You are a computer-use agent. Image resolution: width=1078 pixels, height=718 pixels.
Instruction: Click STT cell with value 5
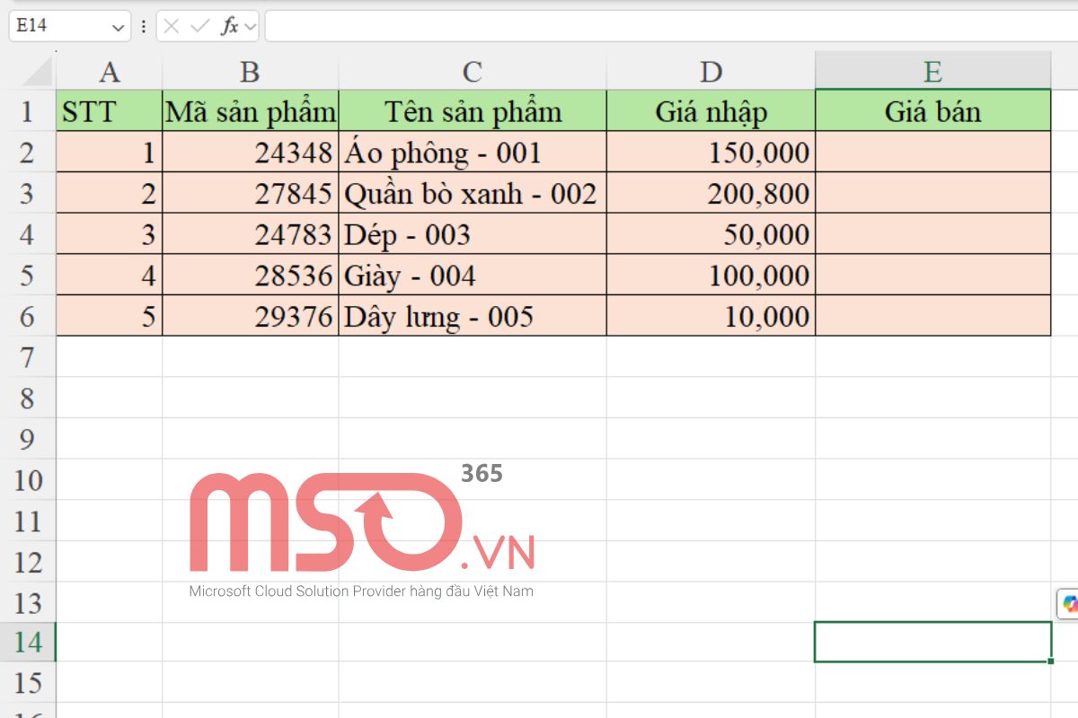(109, 317)
